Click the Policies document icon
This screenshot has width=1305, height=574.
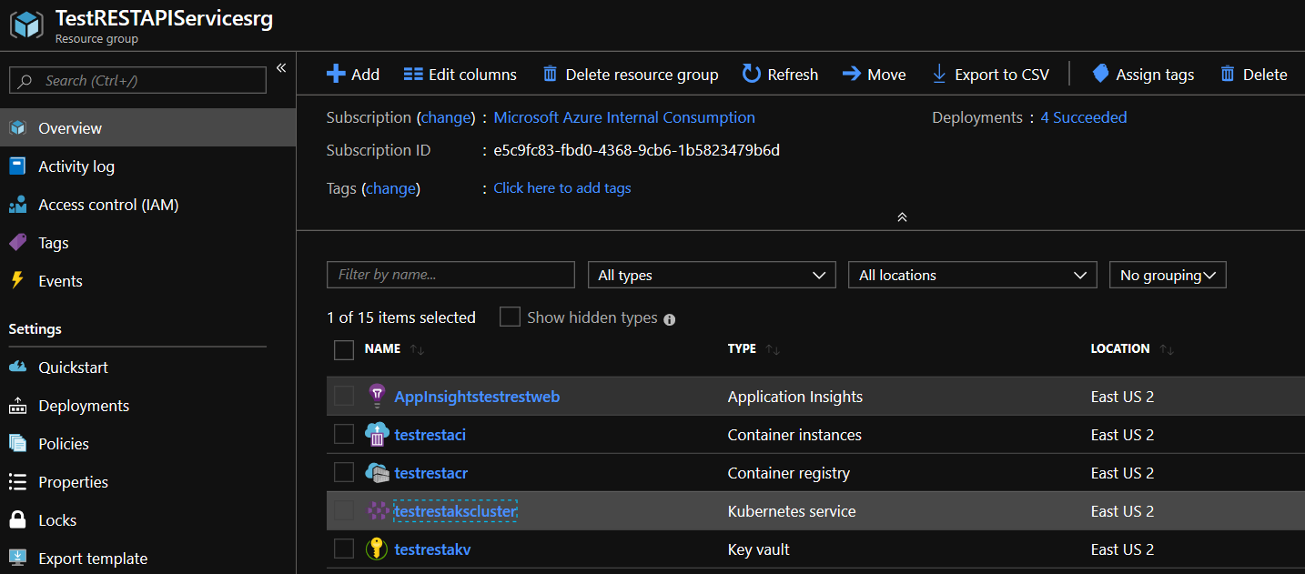(17, 444)
